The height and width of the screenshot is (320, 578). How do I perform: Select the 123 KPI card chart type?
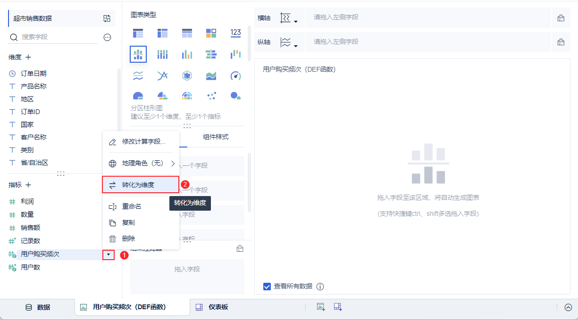[236, 33]
